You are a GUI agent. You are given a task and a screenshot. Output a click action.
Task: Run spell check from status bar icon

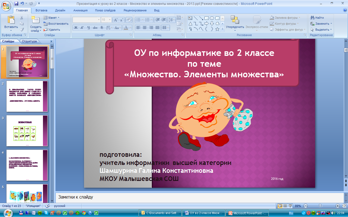48,206
